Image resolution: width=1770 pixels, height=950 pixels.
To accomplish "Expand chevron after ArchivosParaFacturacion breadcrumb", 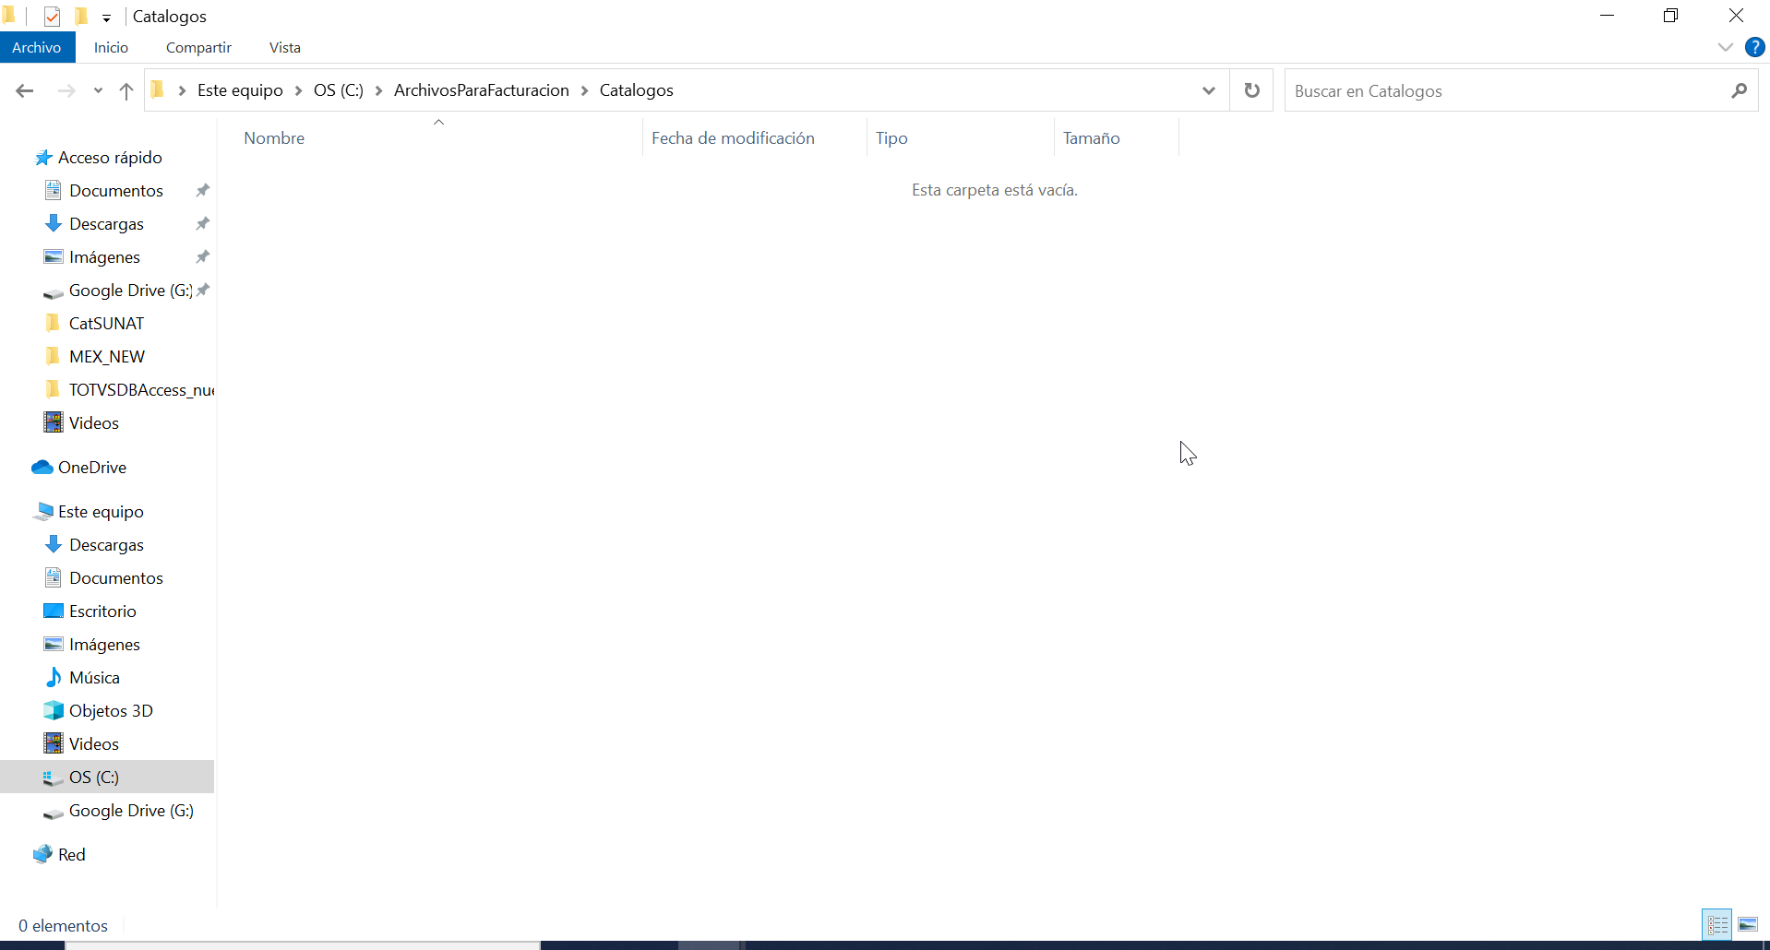I will coord(584,90).
